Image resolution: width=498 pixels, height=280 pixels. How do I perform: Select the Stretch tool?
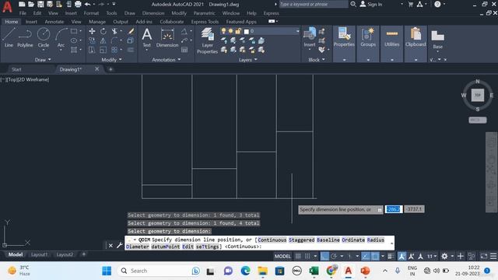tap(92, 50)
